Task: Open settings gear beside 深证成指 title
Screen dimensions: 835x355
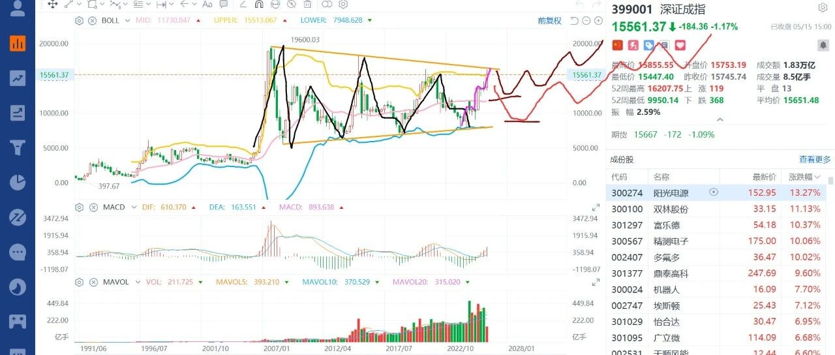Action: coord(823,8)
